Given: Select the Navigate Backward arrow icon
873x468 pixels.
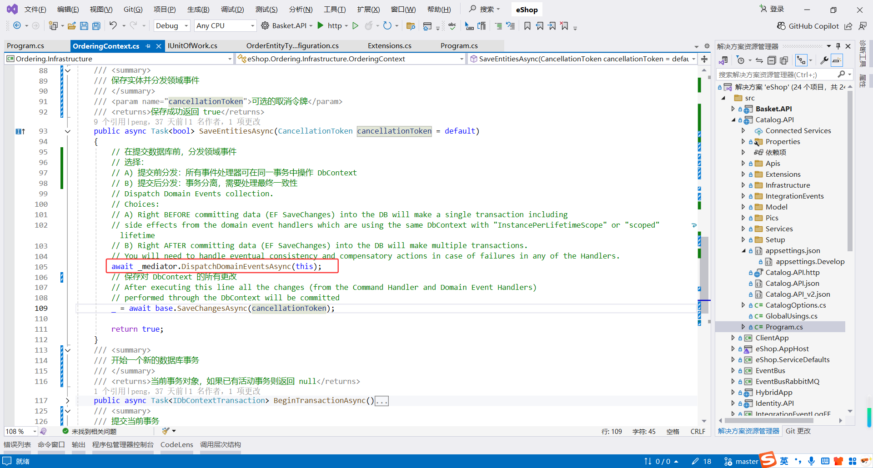Looking at the screenshot, I should pos(16,26).
